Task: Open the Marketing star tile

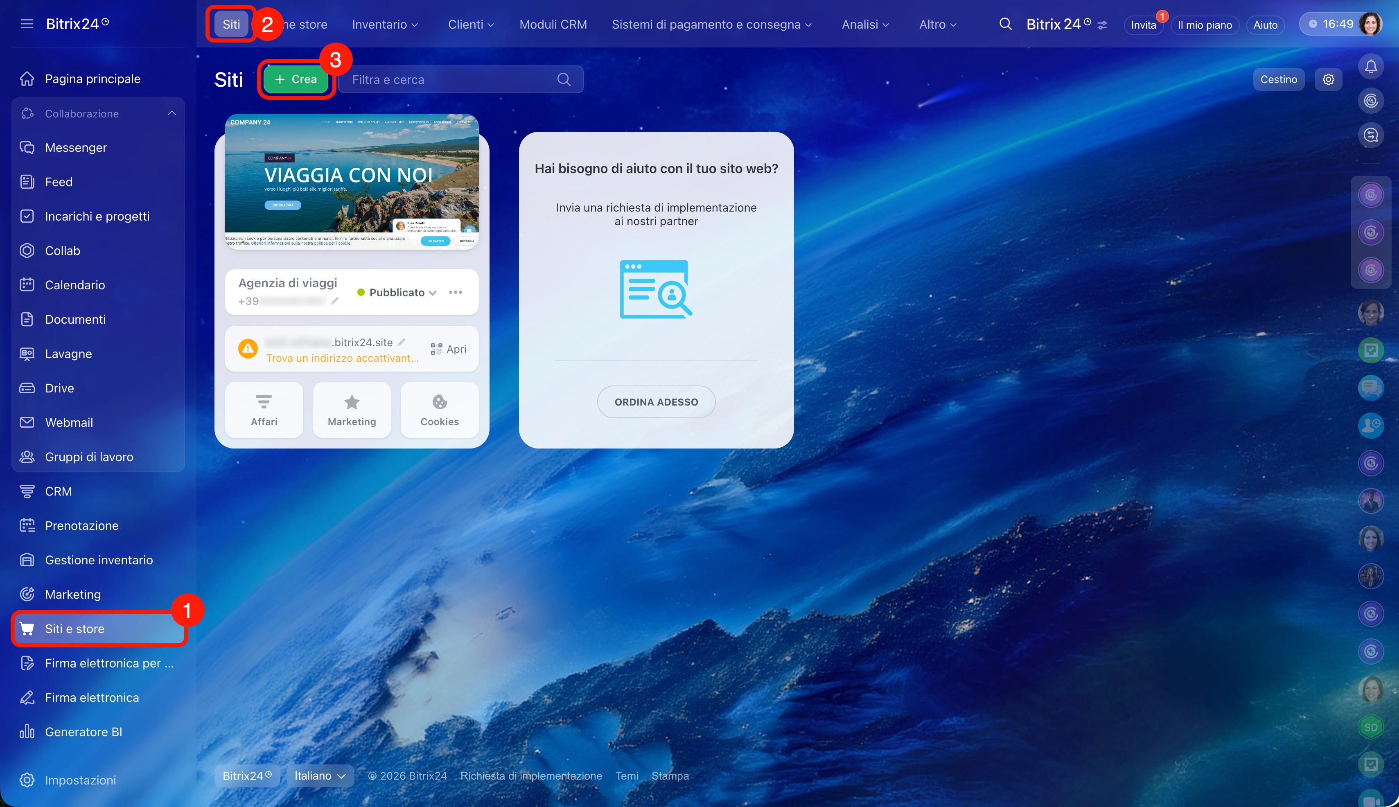Action: 352,410
